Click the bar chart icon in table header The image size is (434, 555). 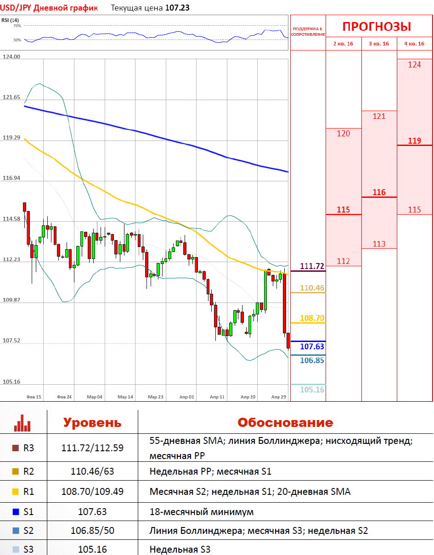pyautogui.click(x=23, y=423)
